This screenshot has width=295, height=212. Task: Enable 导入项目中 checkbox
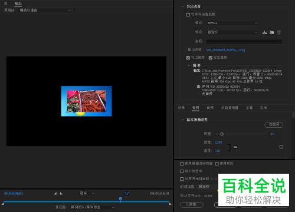(182, 171)
